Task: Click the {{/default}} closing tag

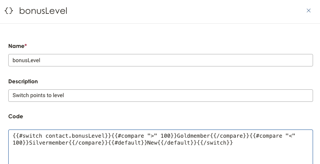Action: click(177, 143)
